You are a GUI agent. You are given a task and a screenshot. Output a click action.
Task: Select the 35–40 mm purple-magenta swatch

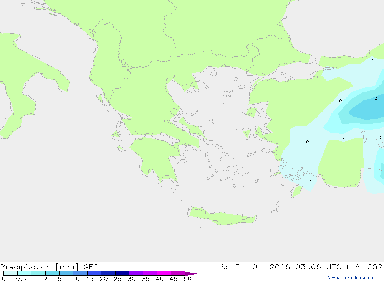[150, 273]
